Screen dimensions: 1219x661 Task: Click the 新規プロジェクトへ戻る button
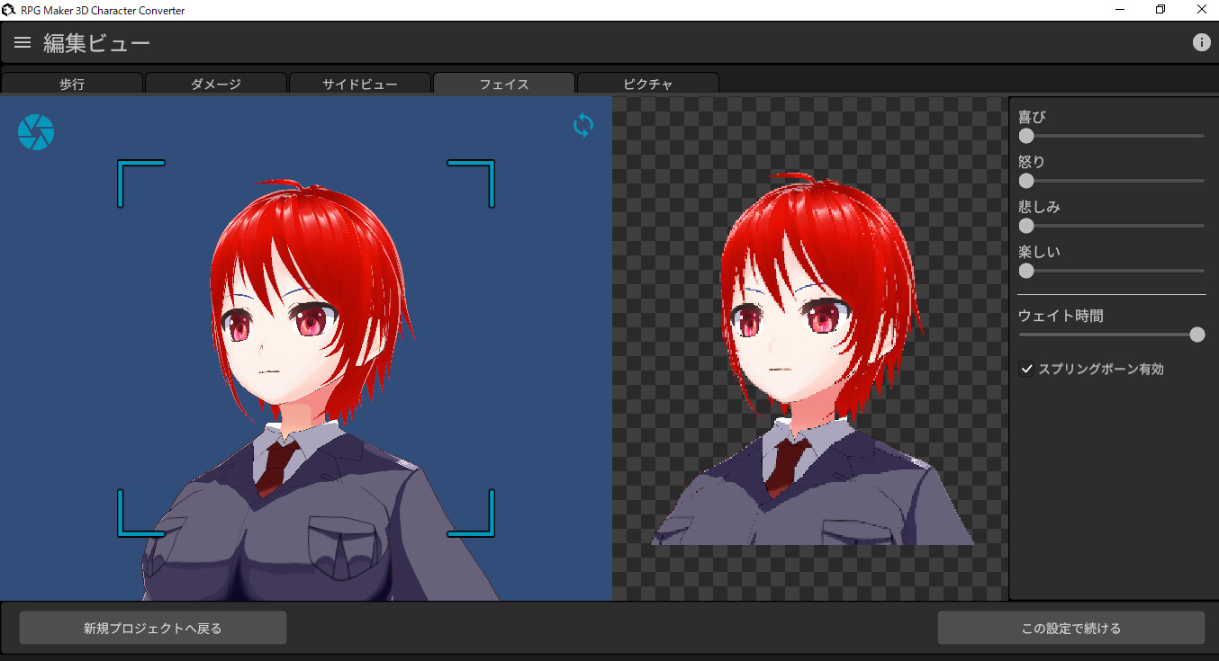pyautogui.click(x=152, y=627)
